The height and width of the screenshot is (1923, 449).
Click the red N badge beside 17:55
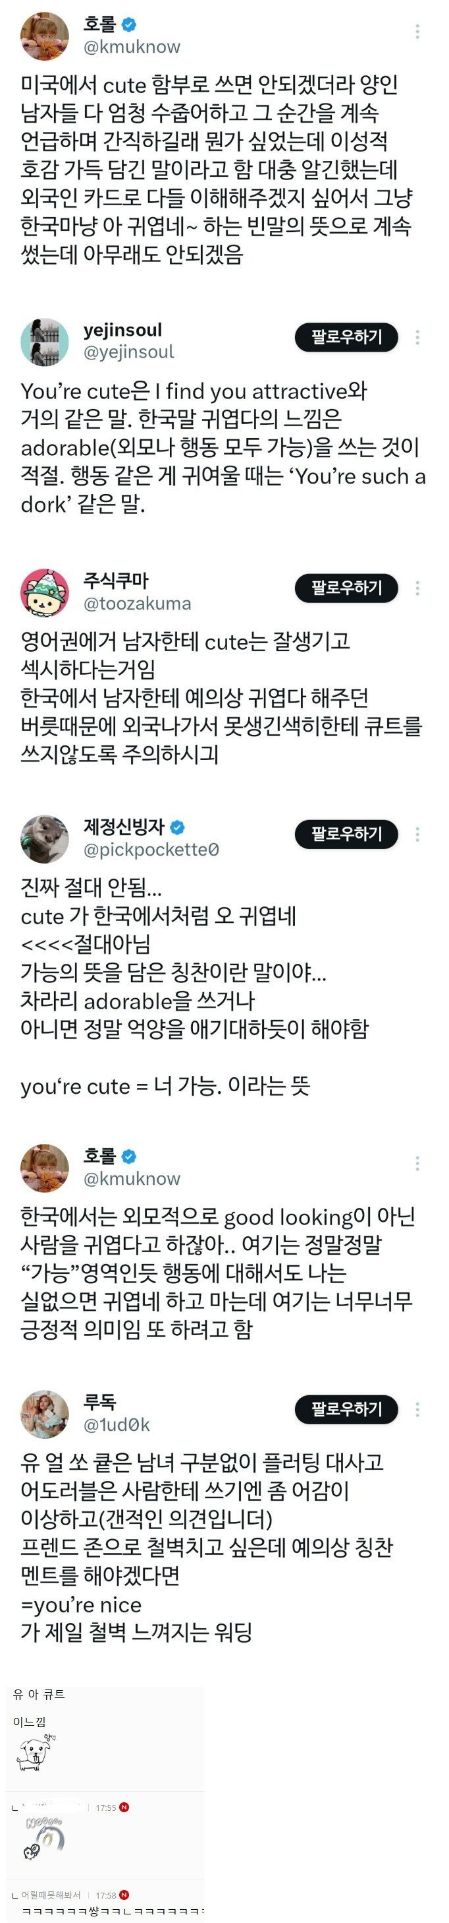click(124, 1808)
